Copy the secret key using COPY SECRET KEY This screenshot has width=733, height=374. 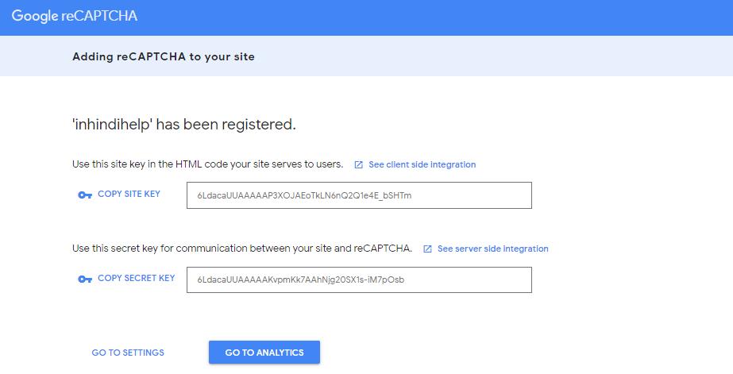pyautogui.click(x=136, y=278)
